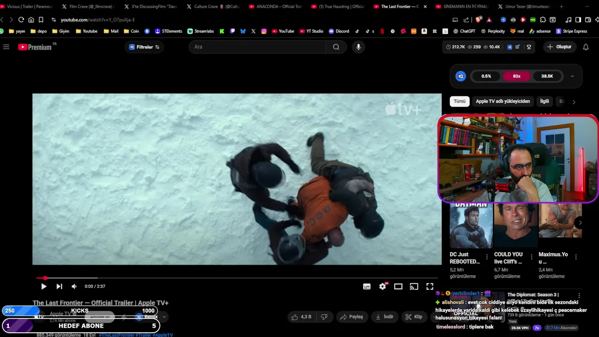Open YT Studio bookmark

point(311,31)
